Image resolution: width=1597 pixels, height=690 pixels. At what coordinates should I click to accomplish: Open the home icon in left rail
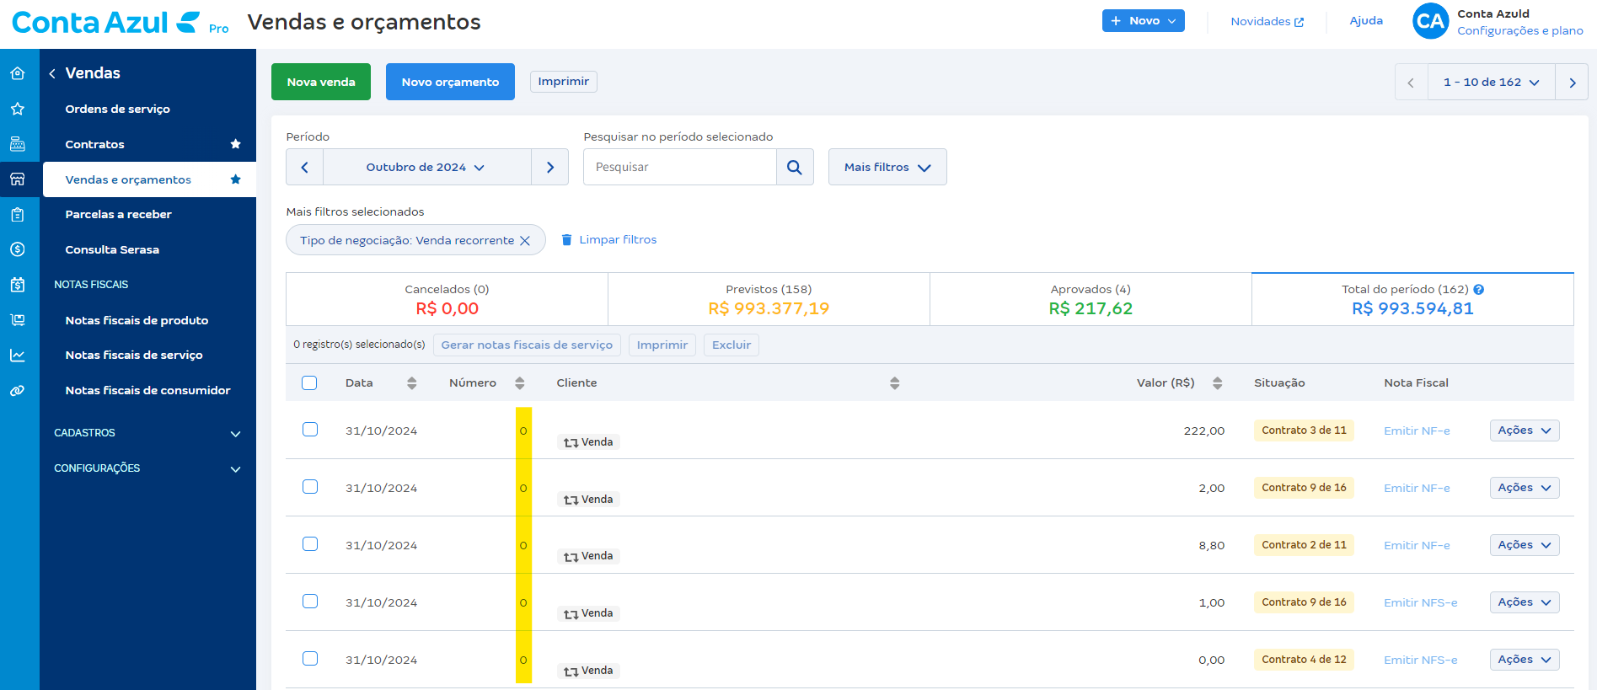(18, 73)
